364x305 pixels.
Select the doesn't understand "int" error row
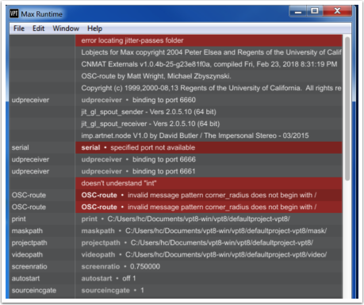209,183
